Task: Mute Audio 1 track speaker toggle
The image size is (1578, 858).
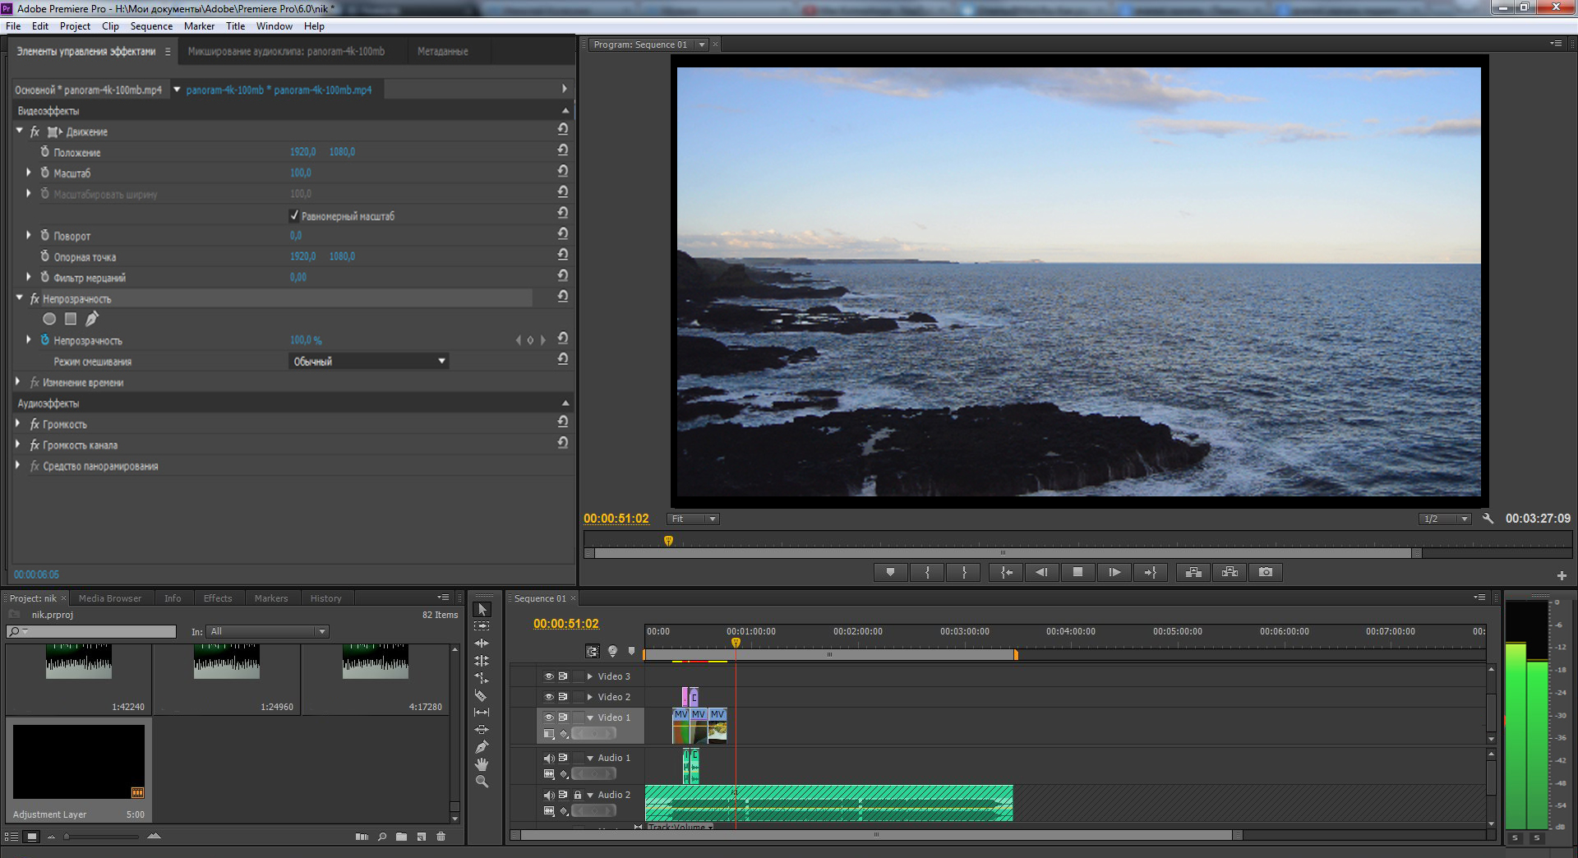Action: 549,758
